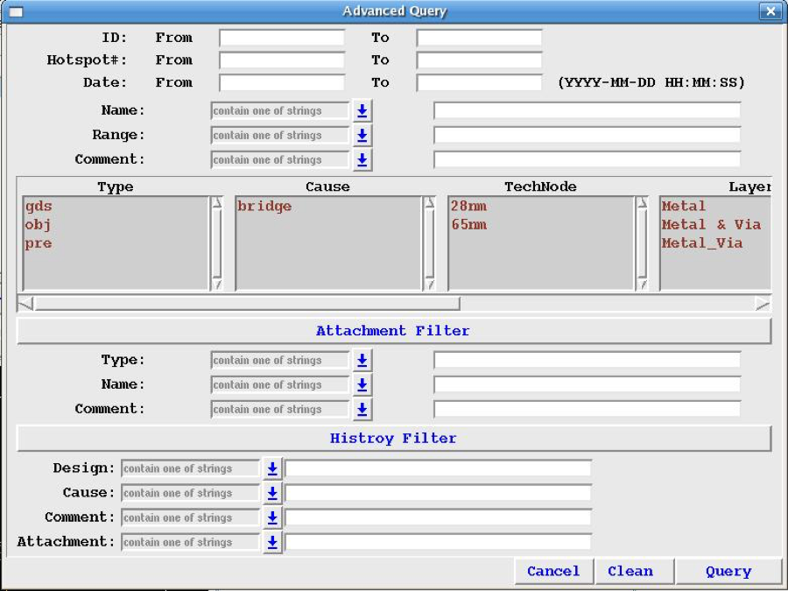Click the Histroy Filter section button
Viewport: 788px width, 591px height.
coord(393,439)
